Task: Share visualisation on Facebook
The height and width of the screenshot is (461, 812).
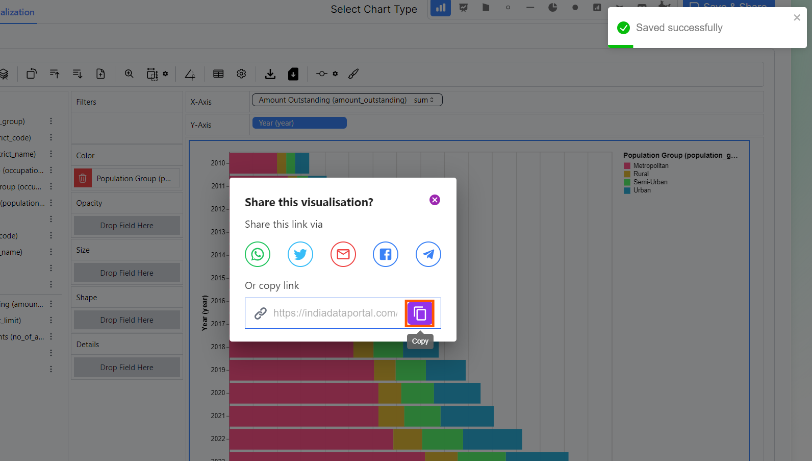Action: 386,254
